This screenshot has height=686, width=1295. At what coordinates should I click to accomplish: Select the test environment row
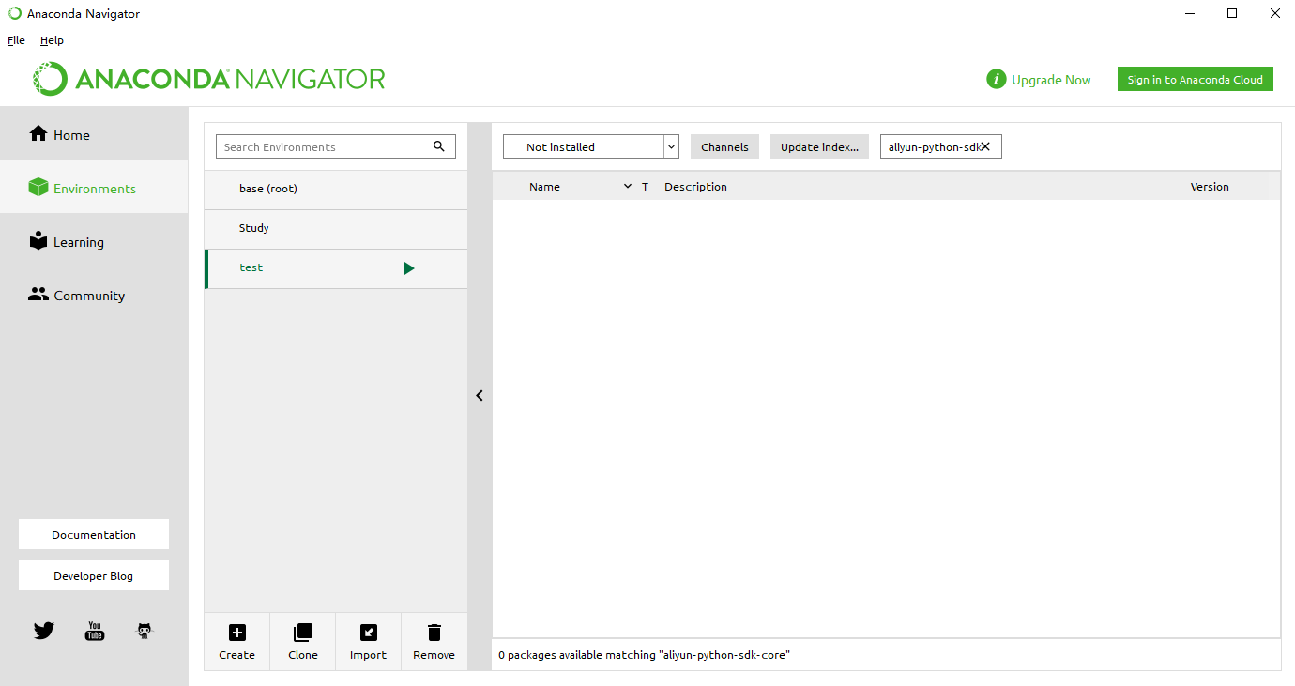click(336, 267)
